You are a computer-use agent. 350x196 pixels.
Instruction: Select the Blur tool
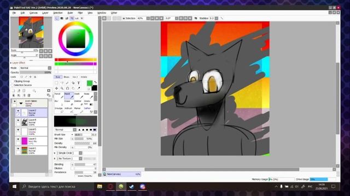pyautogui.click(x=59, y=103)
